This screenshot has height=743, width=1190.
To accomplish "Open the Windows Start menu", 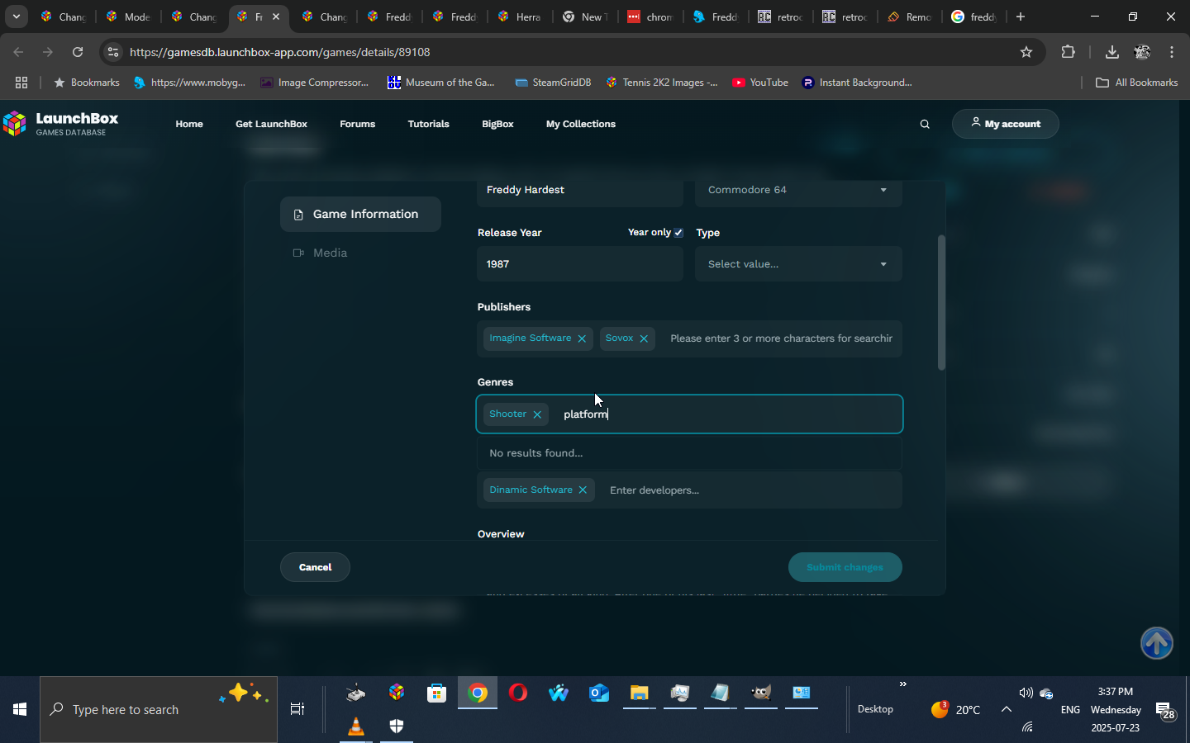I will coord(20,709).
